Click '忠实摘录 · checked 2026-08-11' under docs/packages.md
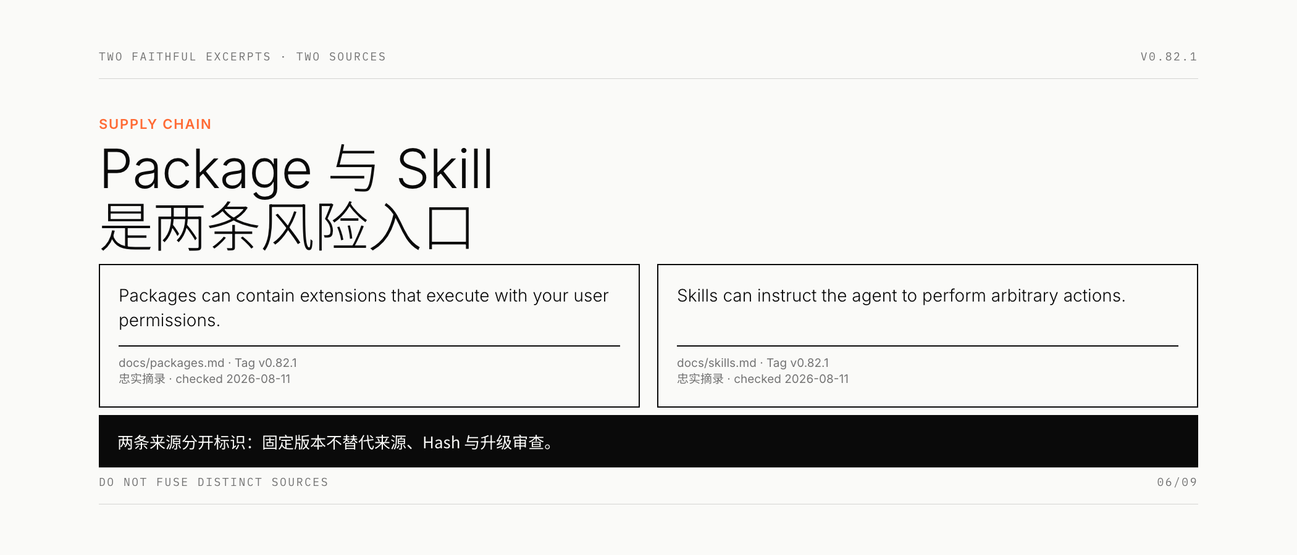Image resolution: width=1297 pixels, height=555 pixels. tap(204, 379)
